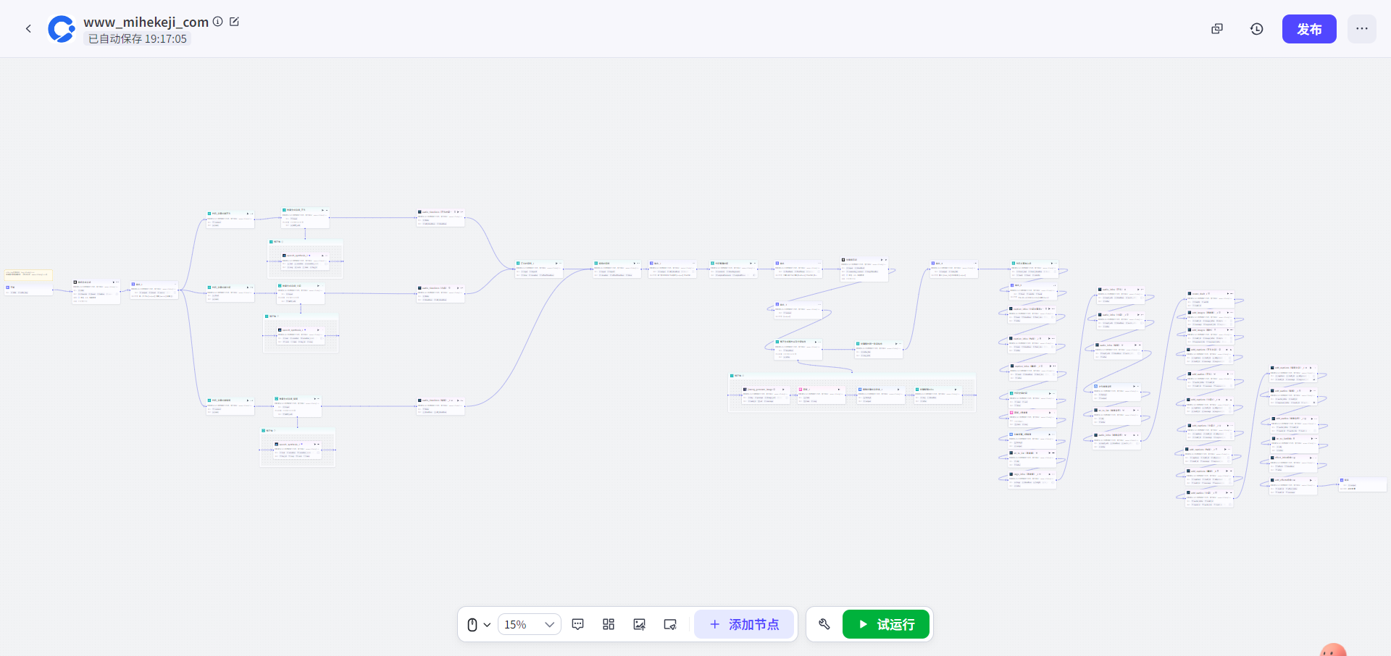Image resolution: width=1391 pixels, height=656 pixels.
Task: Open the wrench debug tool icon
Action: coord(824,624)
